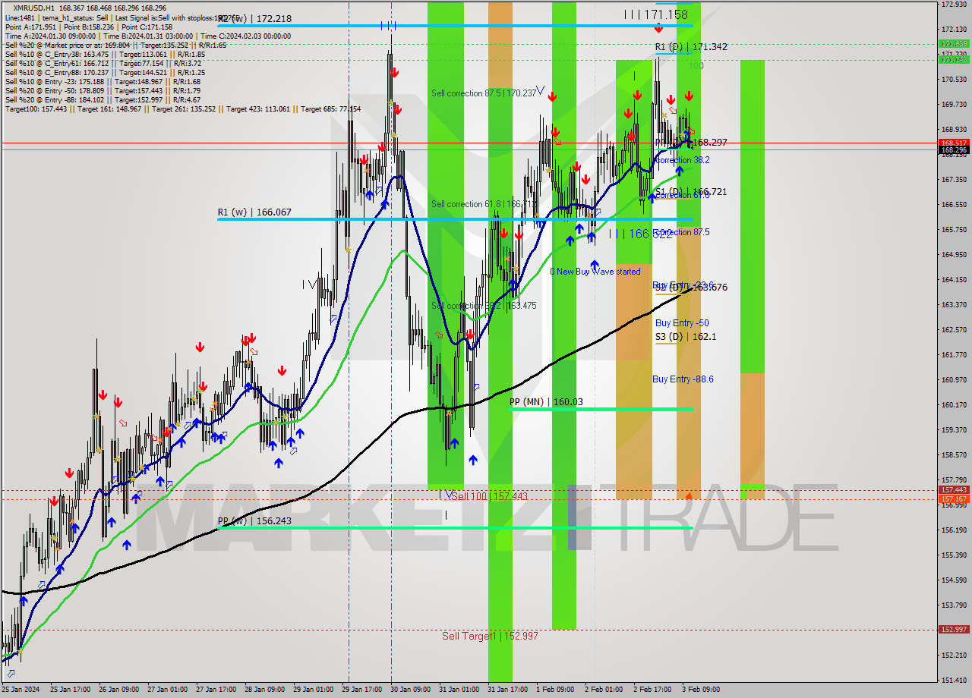Click the 162.570 price scale value
972x698 pixels.
[954, 330]
